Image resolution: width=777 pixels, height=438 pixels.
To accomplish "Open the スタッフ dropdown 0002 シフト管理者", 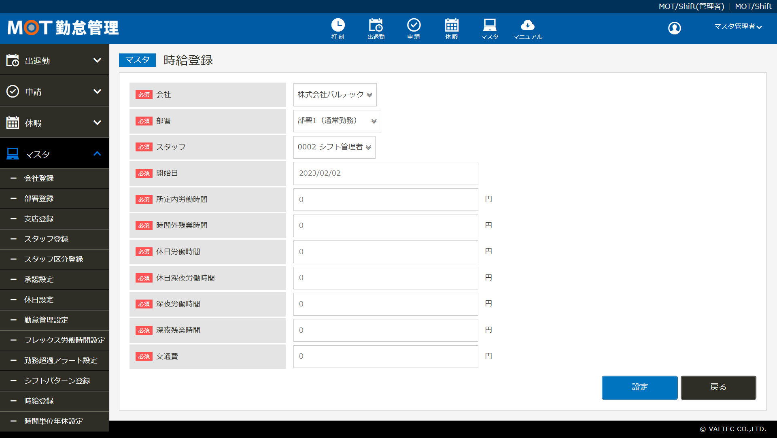I will tap(334, 147).
